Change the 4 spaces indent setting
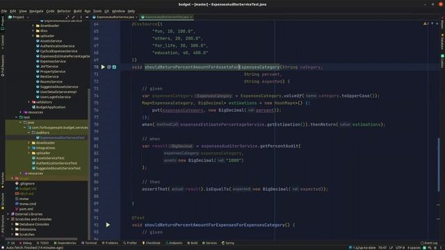This screenshot has height=250, width=445. [x=414, y=248]
